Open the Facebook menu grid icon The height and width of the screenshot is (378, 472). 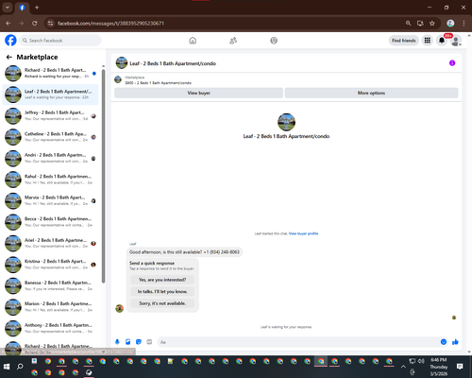click(x=428, y=41)
